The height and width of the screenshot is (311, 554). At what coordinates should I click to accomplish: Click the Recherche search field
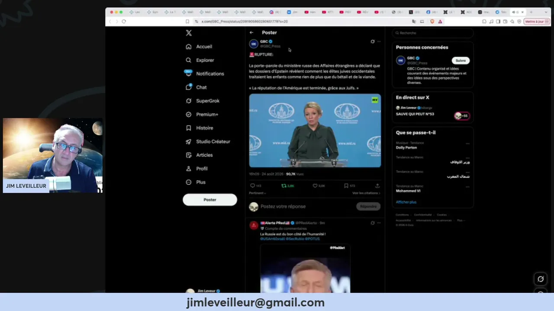[433, 33]
